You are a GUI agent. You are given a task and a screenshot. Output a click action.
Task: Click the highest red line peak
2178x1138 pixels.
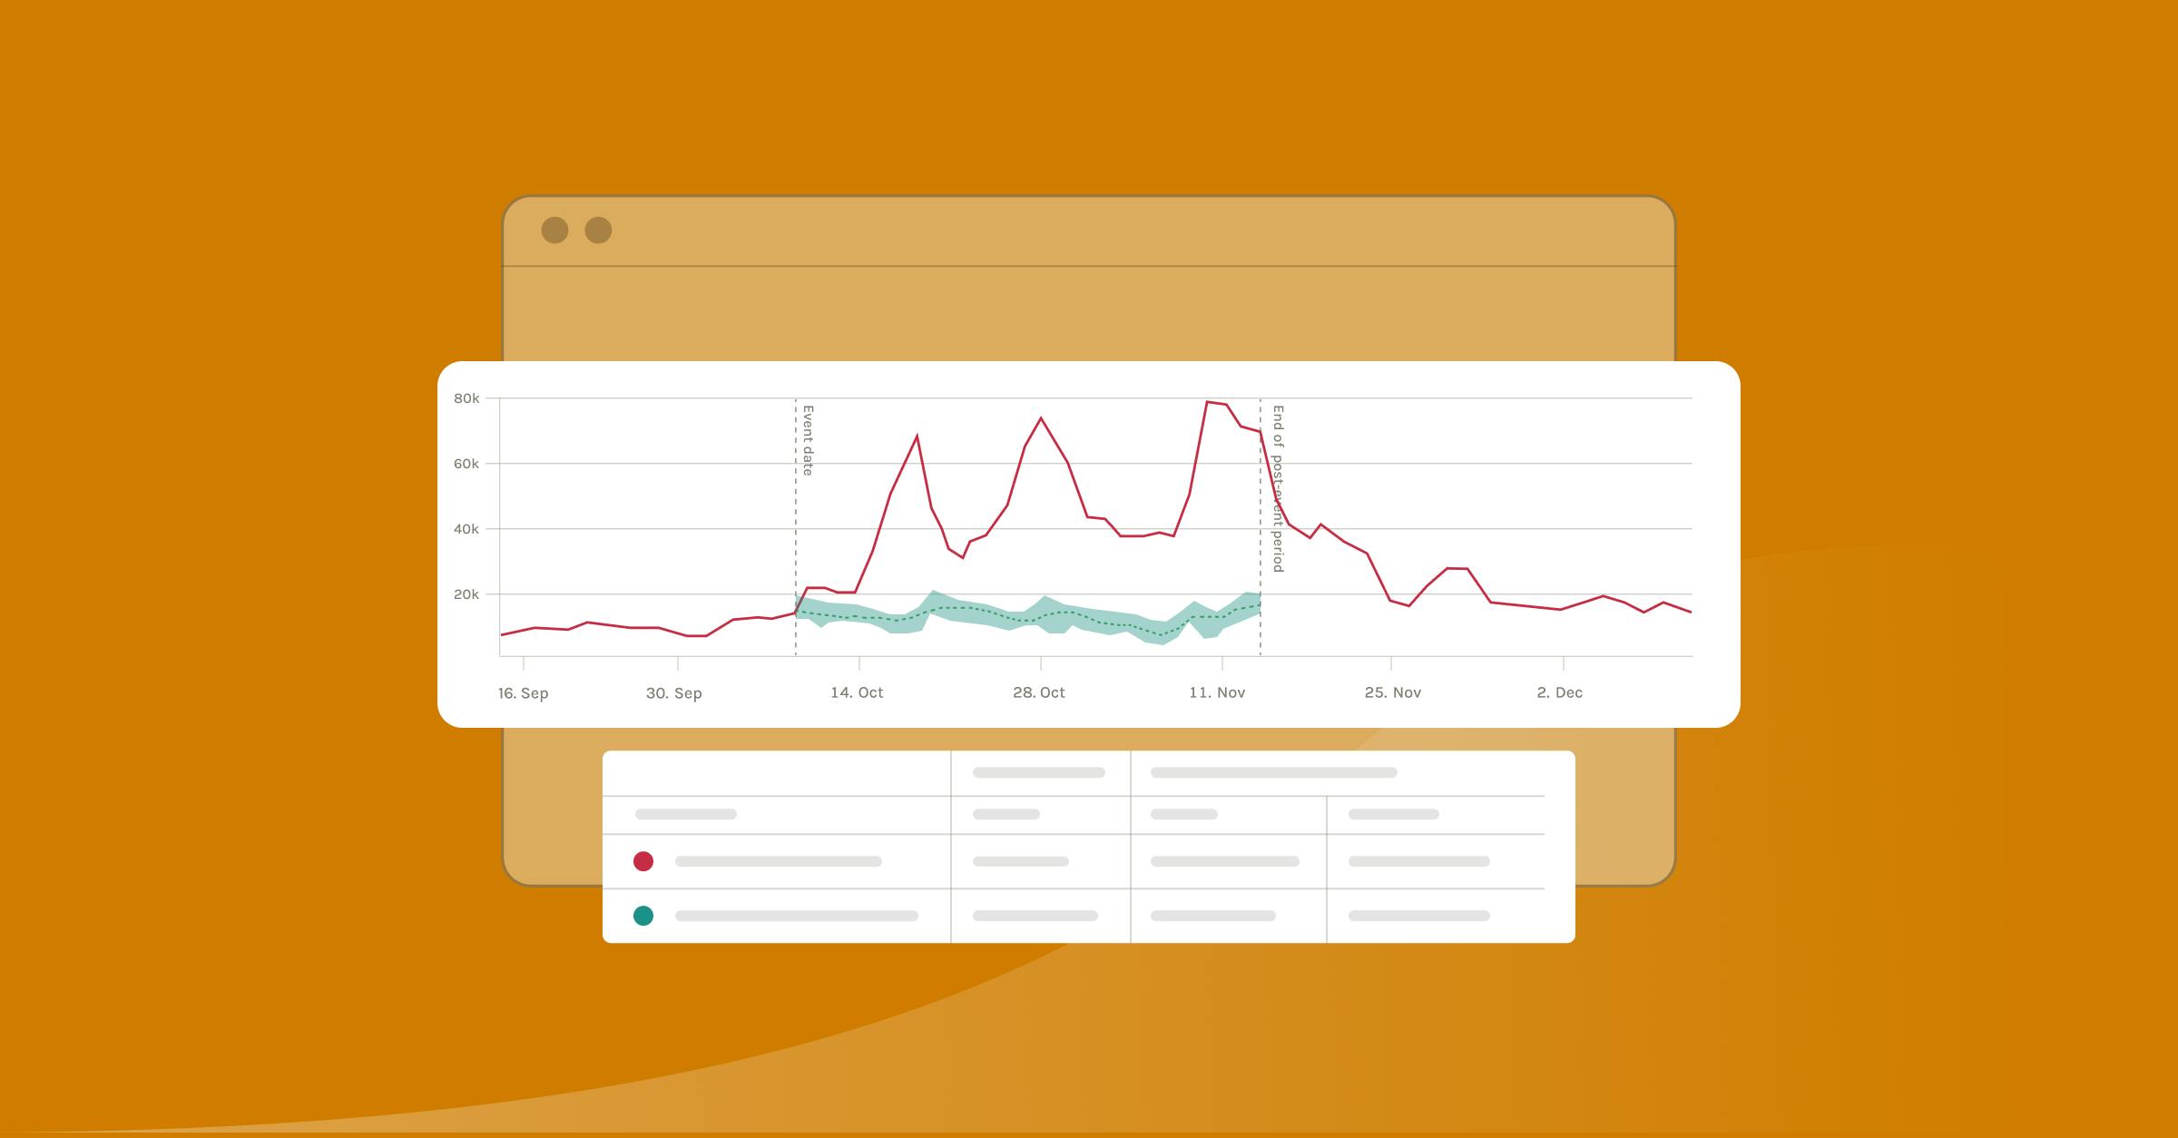point(1208,402)
